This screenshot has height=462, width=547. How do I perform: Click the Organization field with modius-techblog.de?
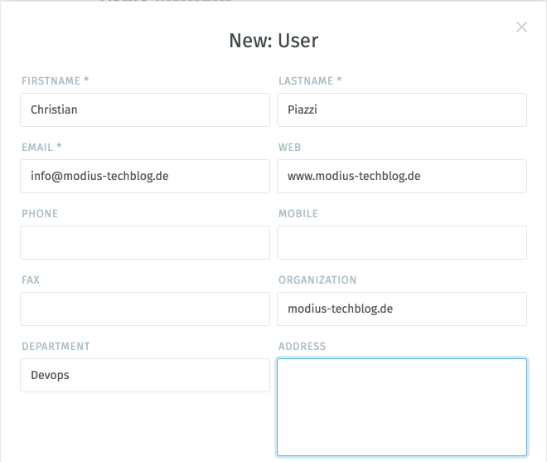click(x=402, y=309)
